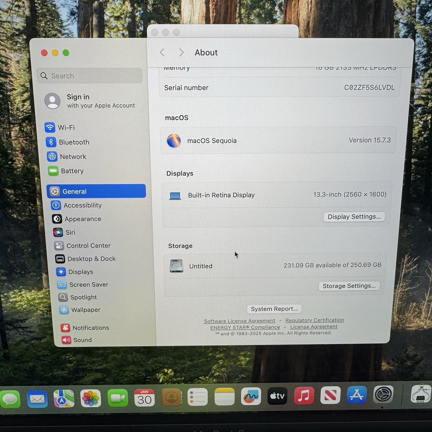Open Calendar from the Dock
The width and height of the screenshot is (432, 432).
tap(144, 398)
